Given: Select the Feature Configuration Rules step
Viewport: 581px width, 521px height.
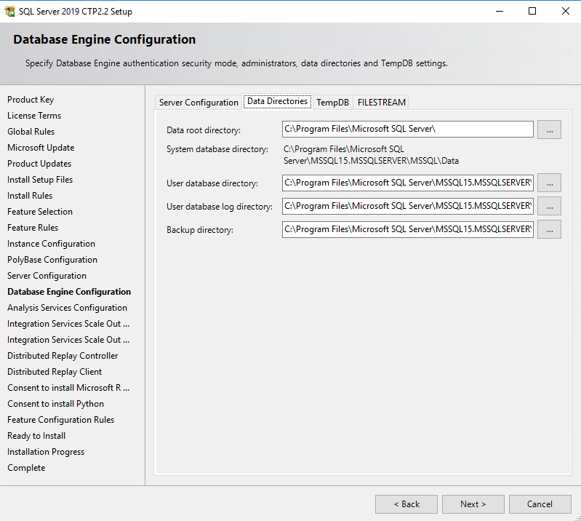Looking at the screenshot, I should click(61, 420).
